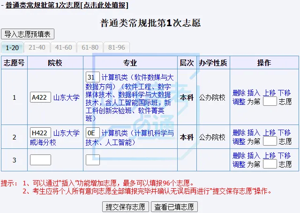Open the 普通类常规批第1次志愿 fill-in link at top
This screenshot has width=300, height=213.
tap(67, 5)
